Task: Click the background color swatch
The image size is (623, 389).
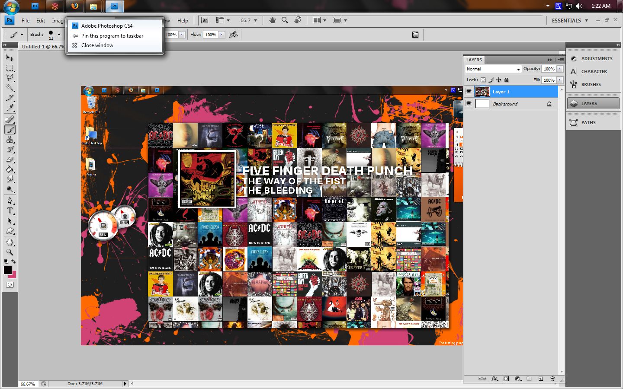Action: [14, 275]
